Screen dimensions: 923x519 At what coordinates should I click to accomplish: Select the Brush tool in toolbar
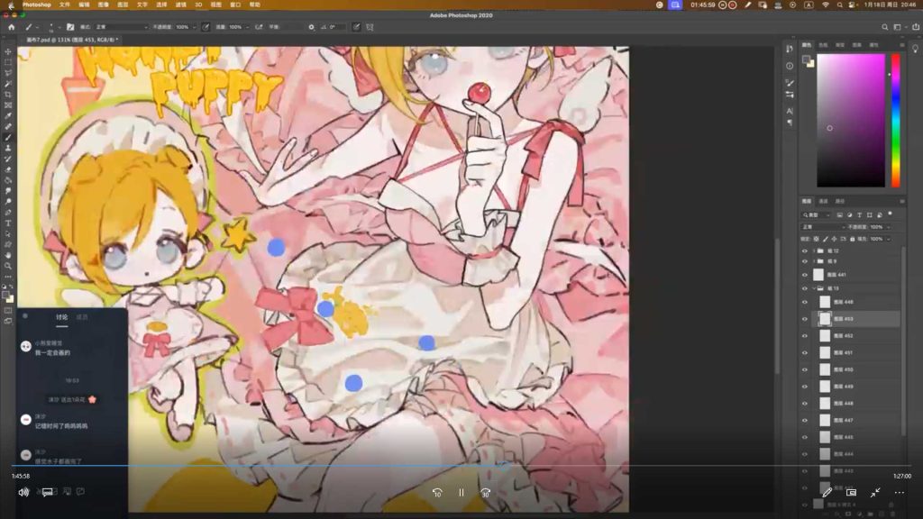pyautogui.click(x=8, y=137)
